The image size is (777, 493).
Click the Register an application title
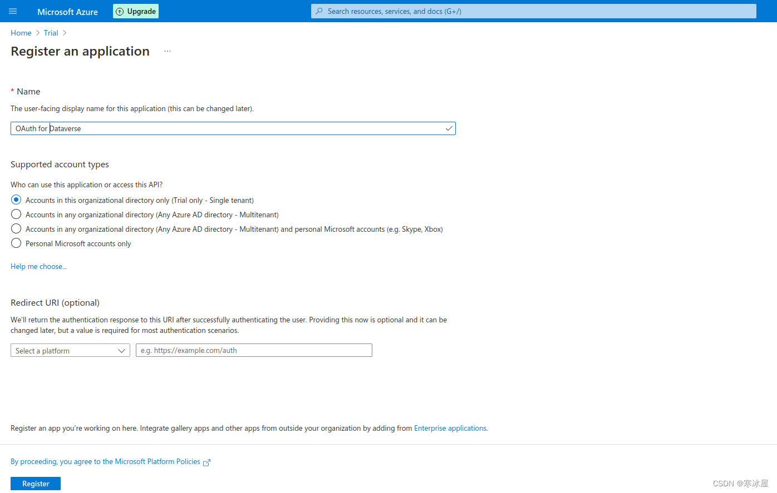(80, 51)
